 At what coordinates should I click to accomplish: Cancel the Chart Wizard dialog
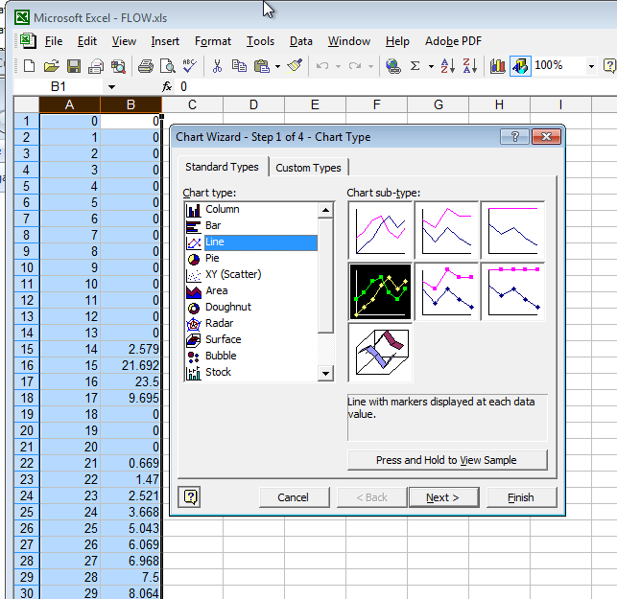coord(294,497)
